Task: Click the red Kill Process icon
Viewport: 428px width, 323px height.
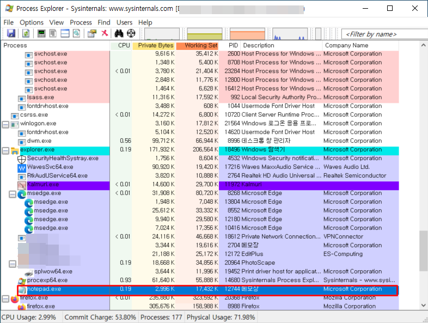Action: (x=105, y=33)
